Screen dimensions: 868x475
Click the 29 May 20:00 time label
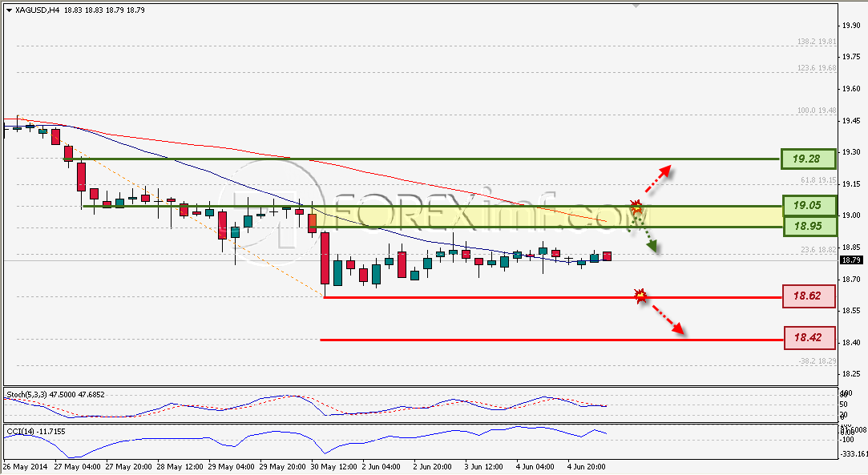coord(282,467)
